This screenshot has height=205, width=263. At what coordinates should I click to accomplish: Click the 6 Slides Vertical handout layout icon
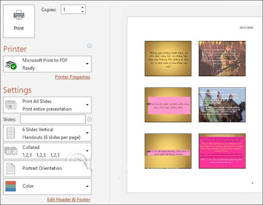[x=11, y=133]
